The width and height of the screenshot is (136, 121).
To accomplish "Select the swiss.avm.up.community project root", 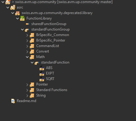I will coord(64,2).
